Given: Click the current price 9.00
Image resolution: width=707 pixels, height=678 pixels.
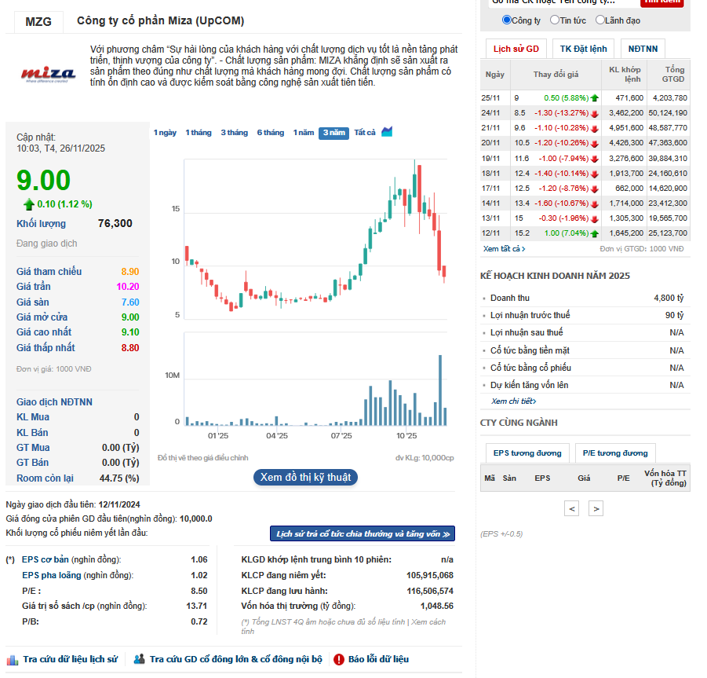Looking at the screenshot, I should pyautogui.click(x=43, y=180).
